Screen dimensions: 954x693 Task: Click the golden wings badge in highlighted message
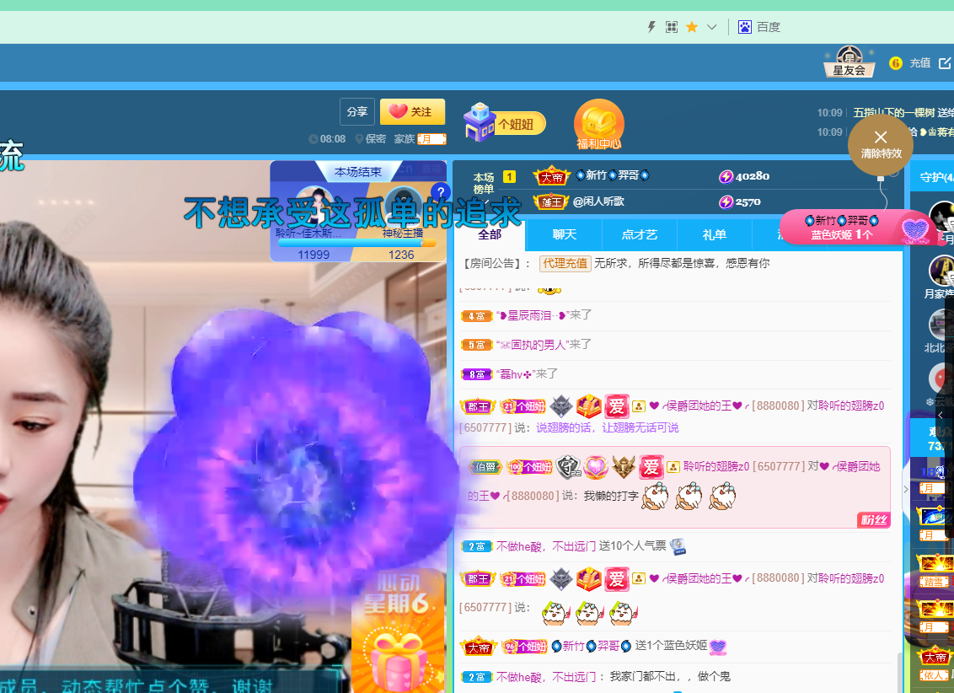pyautogui.click(x=623, y=467)
